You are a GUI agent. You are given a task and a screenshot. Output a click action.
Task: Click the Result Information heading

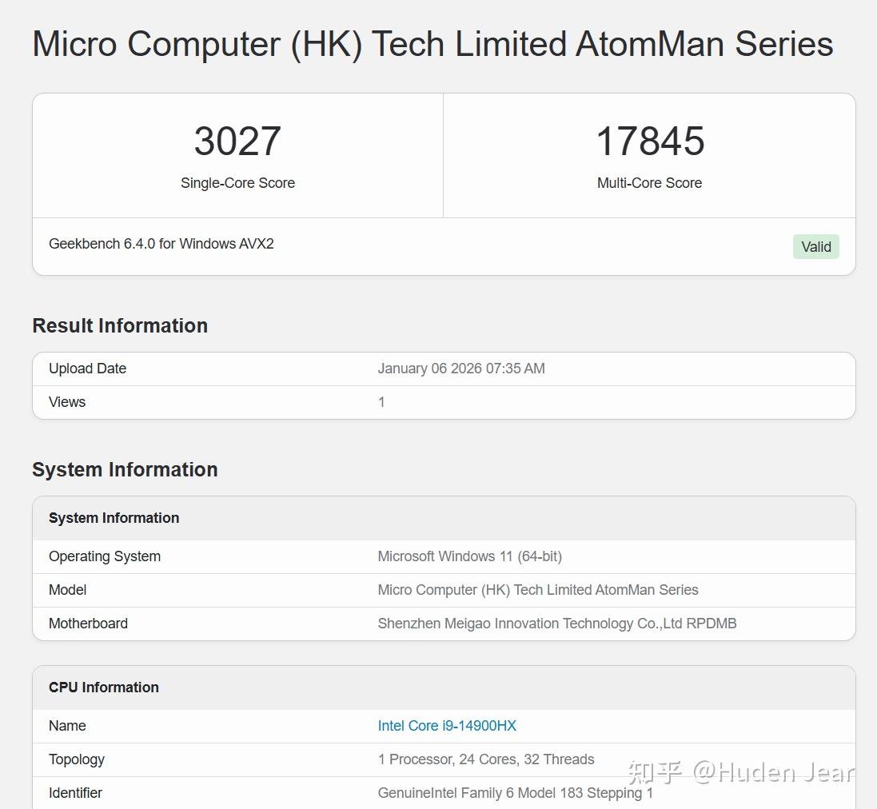tap(120, 325)
